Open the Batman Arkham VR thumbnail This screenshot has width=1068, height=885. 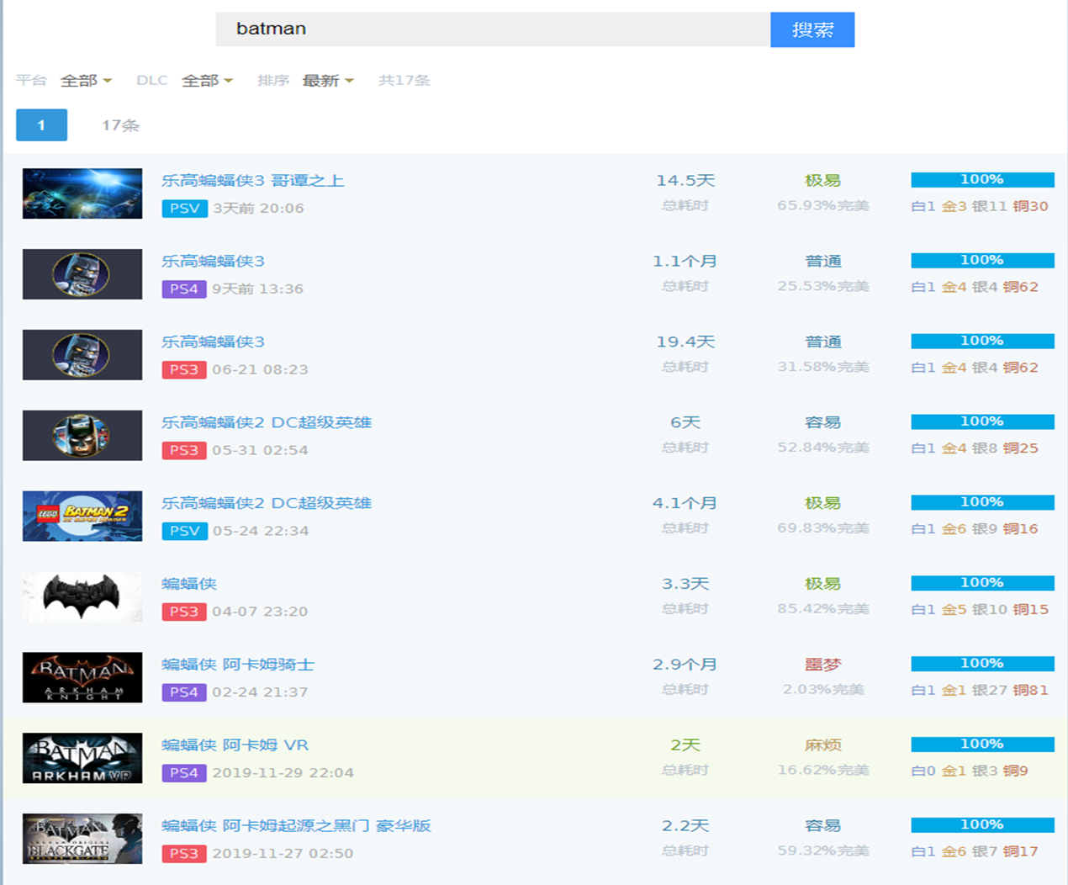(82, 758)
